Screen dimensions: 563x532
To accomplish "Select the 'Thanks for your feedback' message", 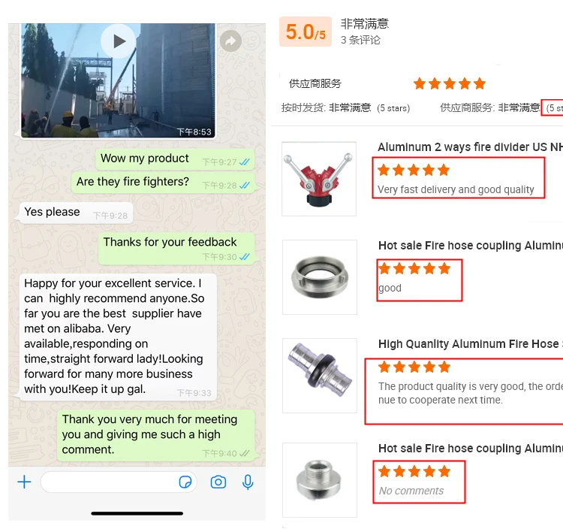I will [x=176, y=249].
